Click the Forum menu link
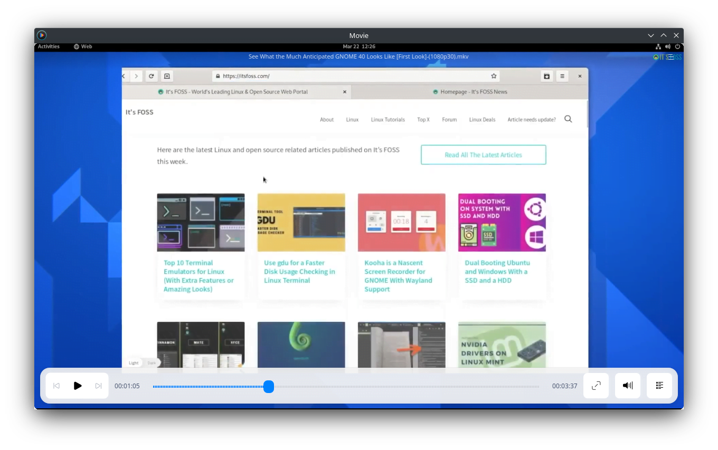This screenshot has width=718, height=450. click(x=449, y=120)
